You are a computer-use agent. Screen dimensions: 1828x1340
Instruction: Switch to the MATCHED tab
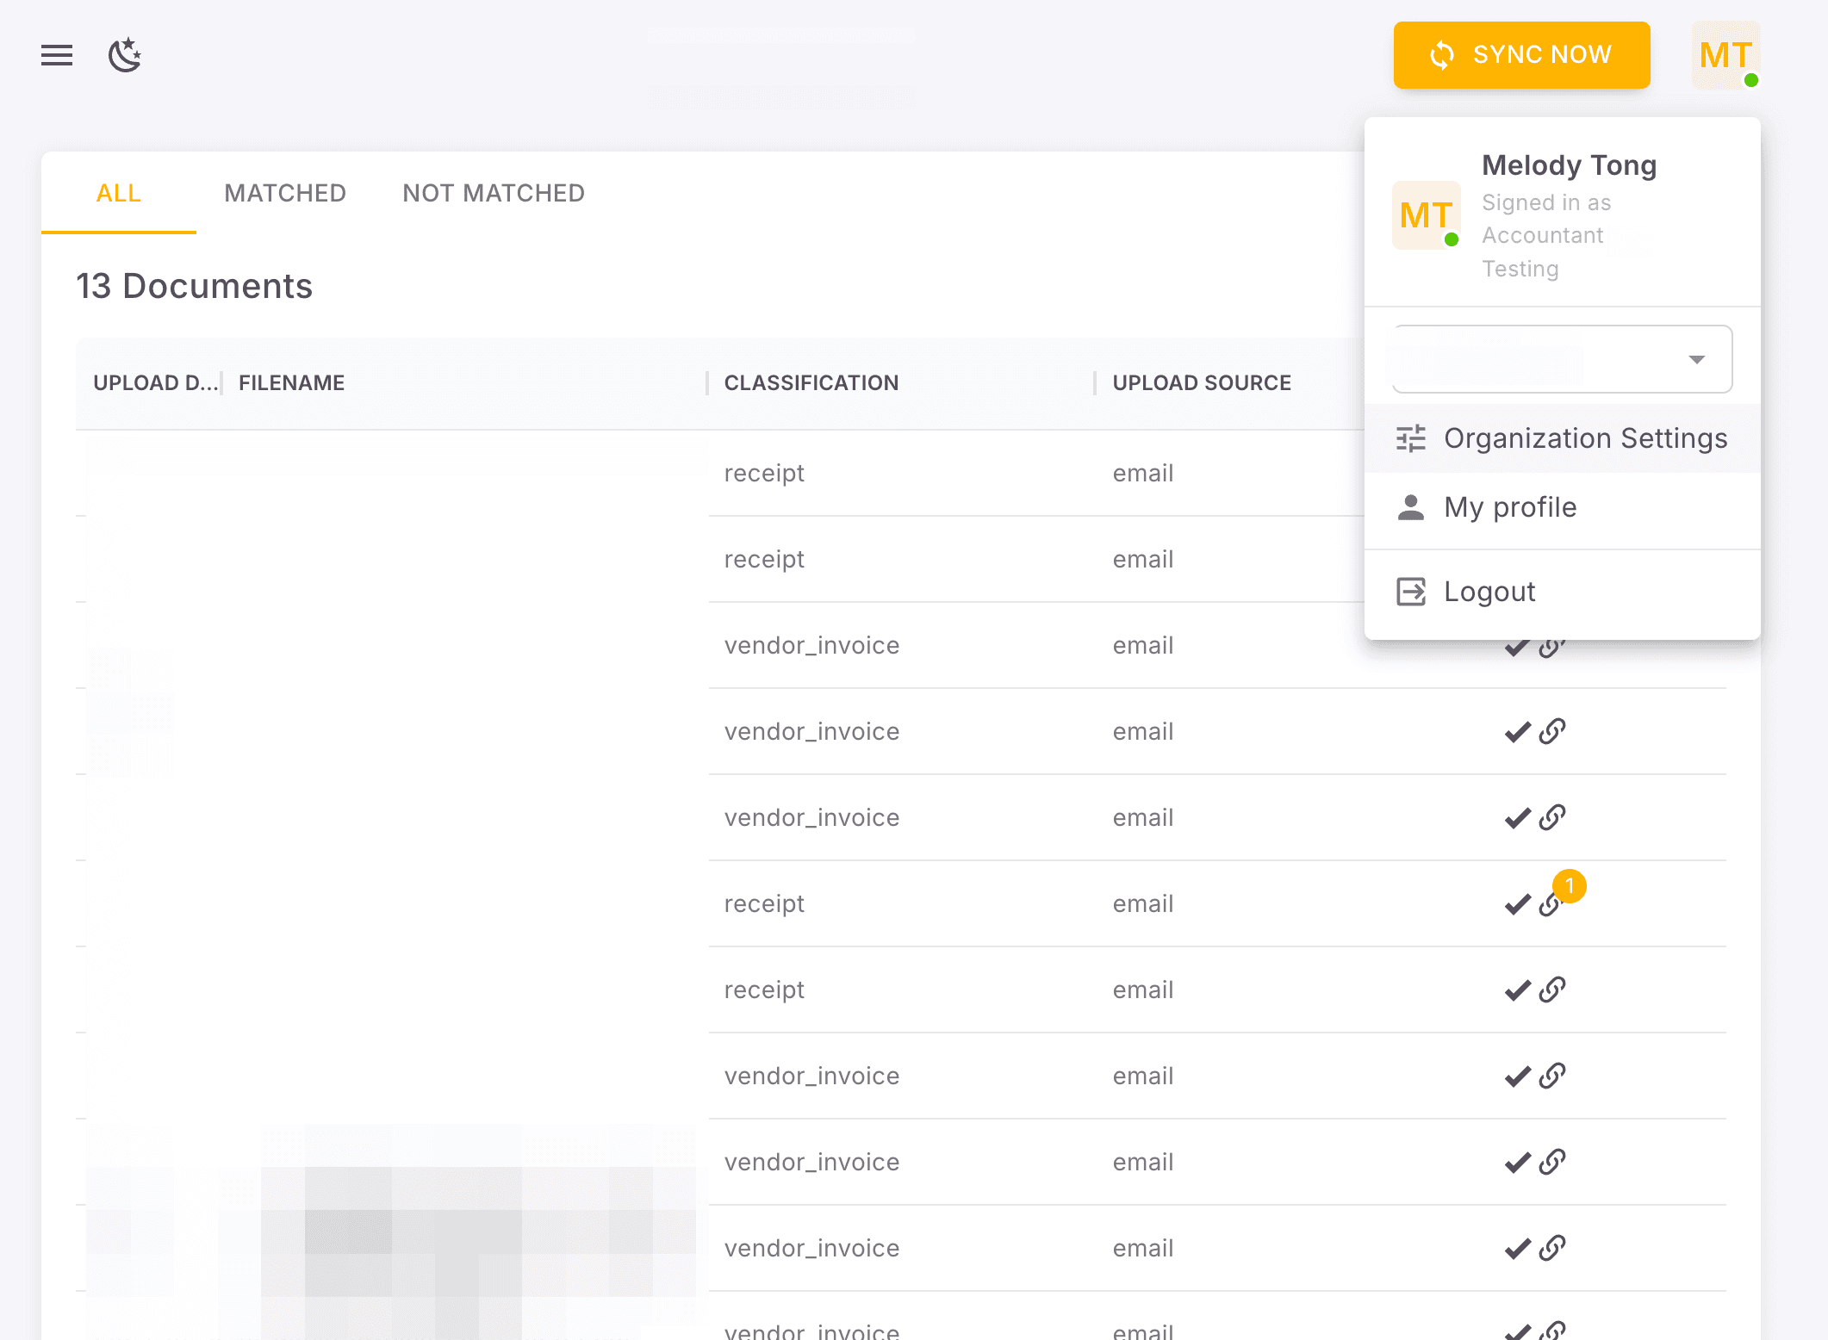pos(285,193)
